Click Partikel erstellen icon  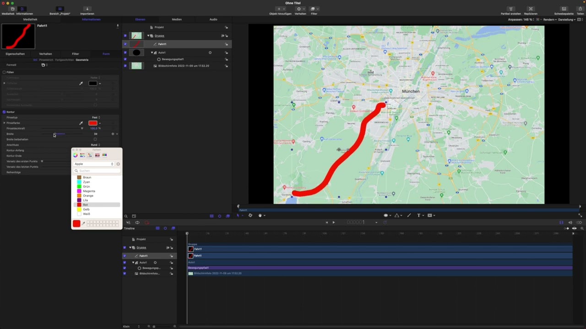pyautogui.click(x=511, y=9)
